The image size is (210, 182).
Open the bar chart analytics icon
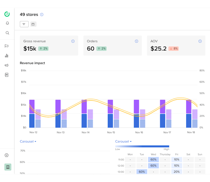(6, 56)
